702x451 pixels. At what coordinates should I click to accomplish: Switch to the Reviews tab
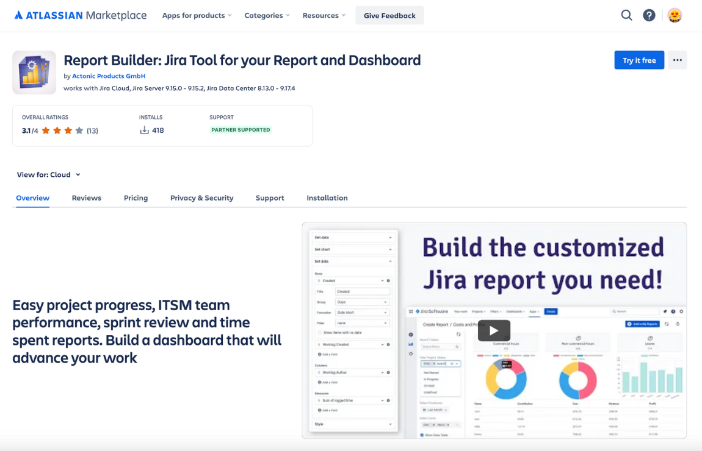tap(86, 197)
